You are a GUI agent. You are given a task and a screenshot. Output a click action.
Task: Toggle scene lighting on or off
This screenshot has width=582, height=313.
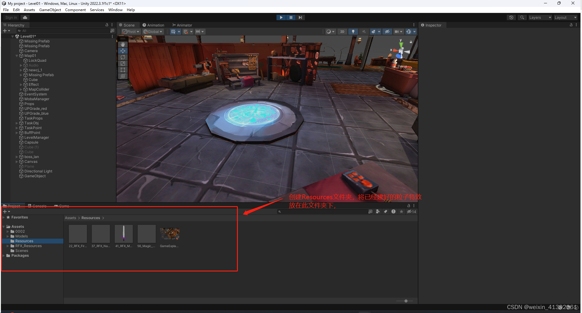[353, 31]
